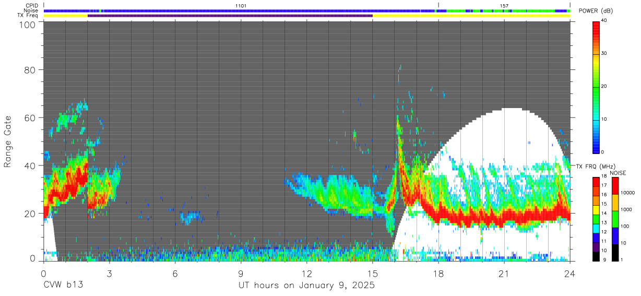Image resolution: width=641 pixels, height=296 pixels.
Task: Click the blue swatch in NOISE legend
Action: coord(615,235)
